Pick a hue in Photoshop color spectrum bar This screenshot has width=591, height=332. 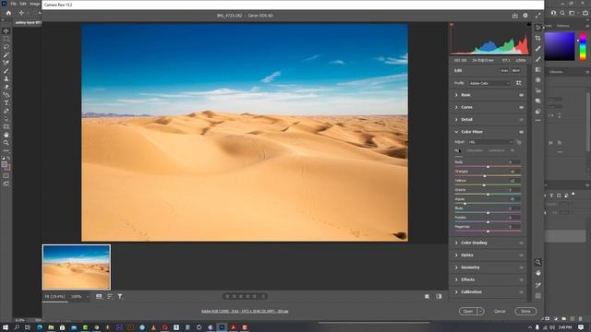583,46
